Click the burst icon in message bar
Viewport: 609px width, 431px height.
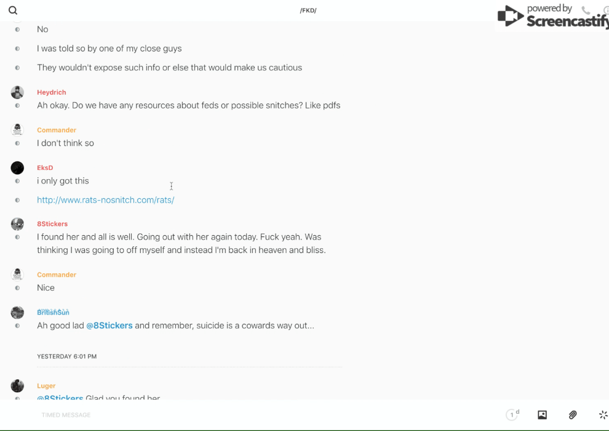(603, 415)
